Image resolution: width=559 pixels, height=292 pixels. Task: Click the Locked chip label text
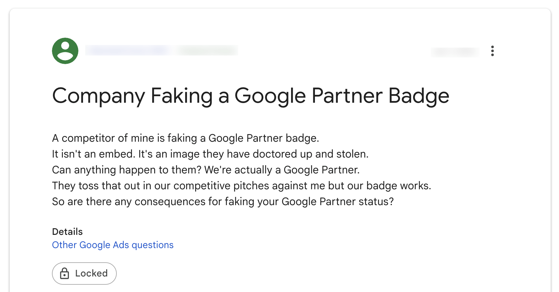(92, 273)
